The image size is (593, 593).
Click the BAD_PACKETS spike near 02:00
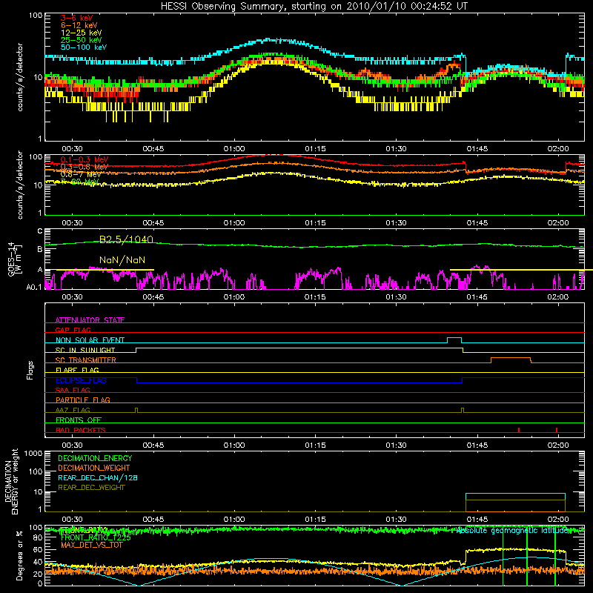tap(557, 430)
